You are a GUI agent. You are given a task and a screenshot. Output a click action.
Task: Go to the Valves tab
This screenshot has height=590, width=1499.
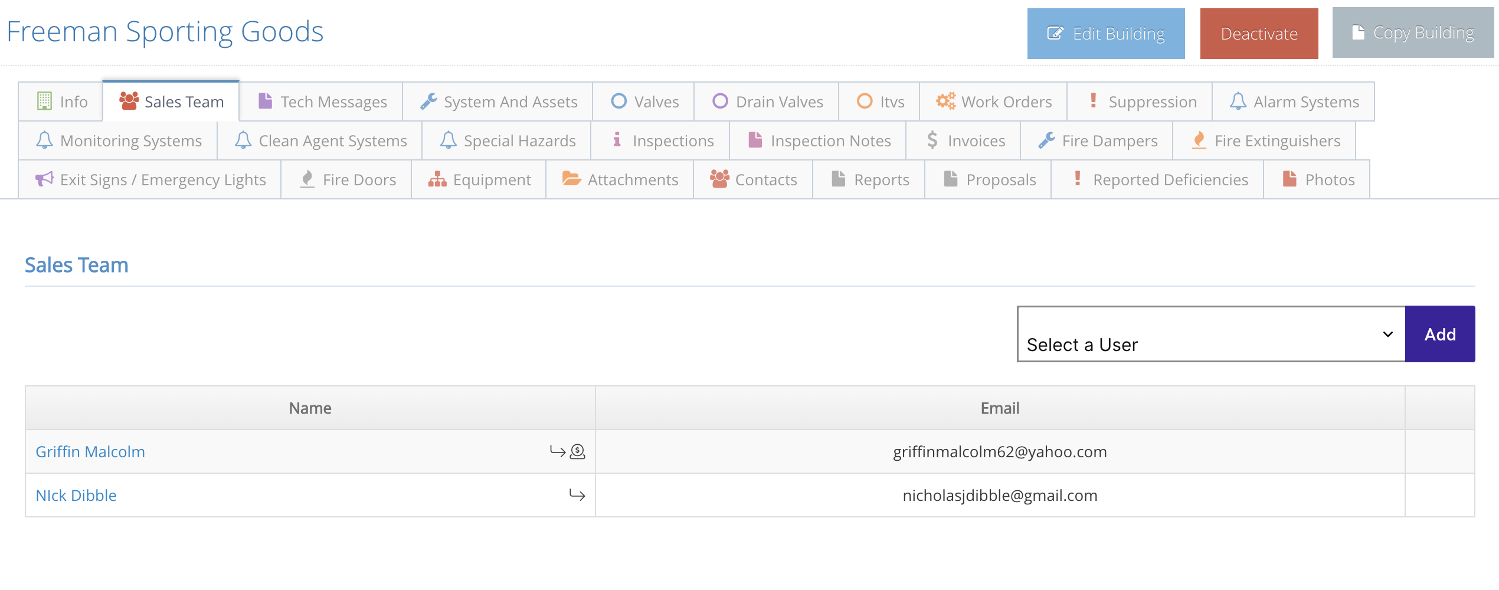click(x=644, y=101)
